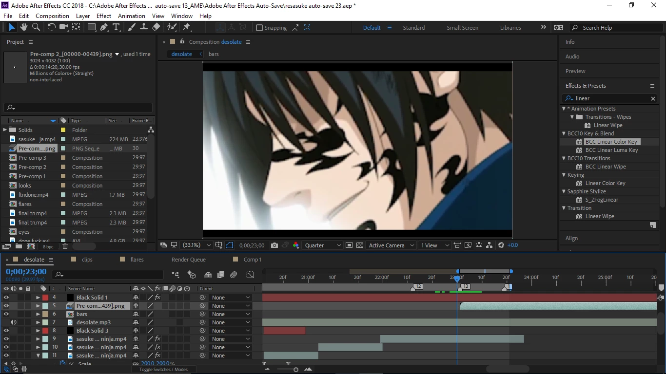This screenshot has width=666, height=374.
Task: Open the Libraries workspace
Action: tap(510, 28)
